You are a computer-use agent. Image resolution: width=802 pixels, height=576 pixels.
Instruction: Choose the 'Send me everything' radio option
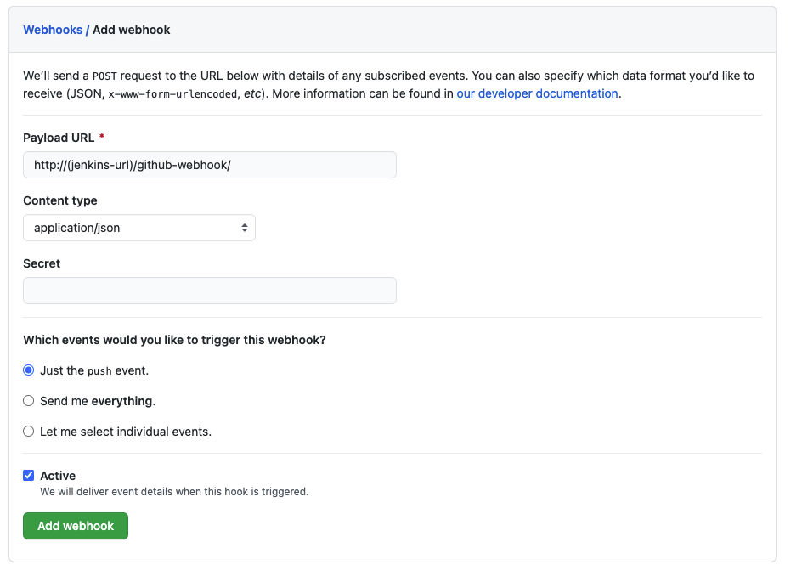(x=29, y=401)
